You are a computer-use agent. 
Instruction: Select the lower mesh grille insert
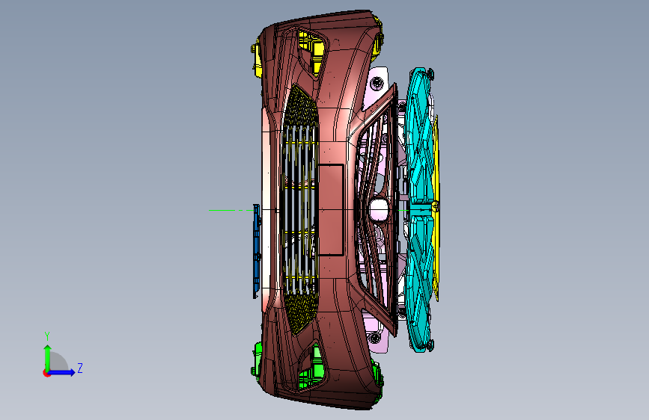(302, 312)
